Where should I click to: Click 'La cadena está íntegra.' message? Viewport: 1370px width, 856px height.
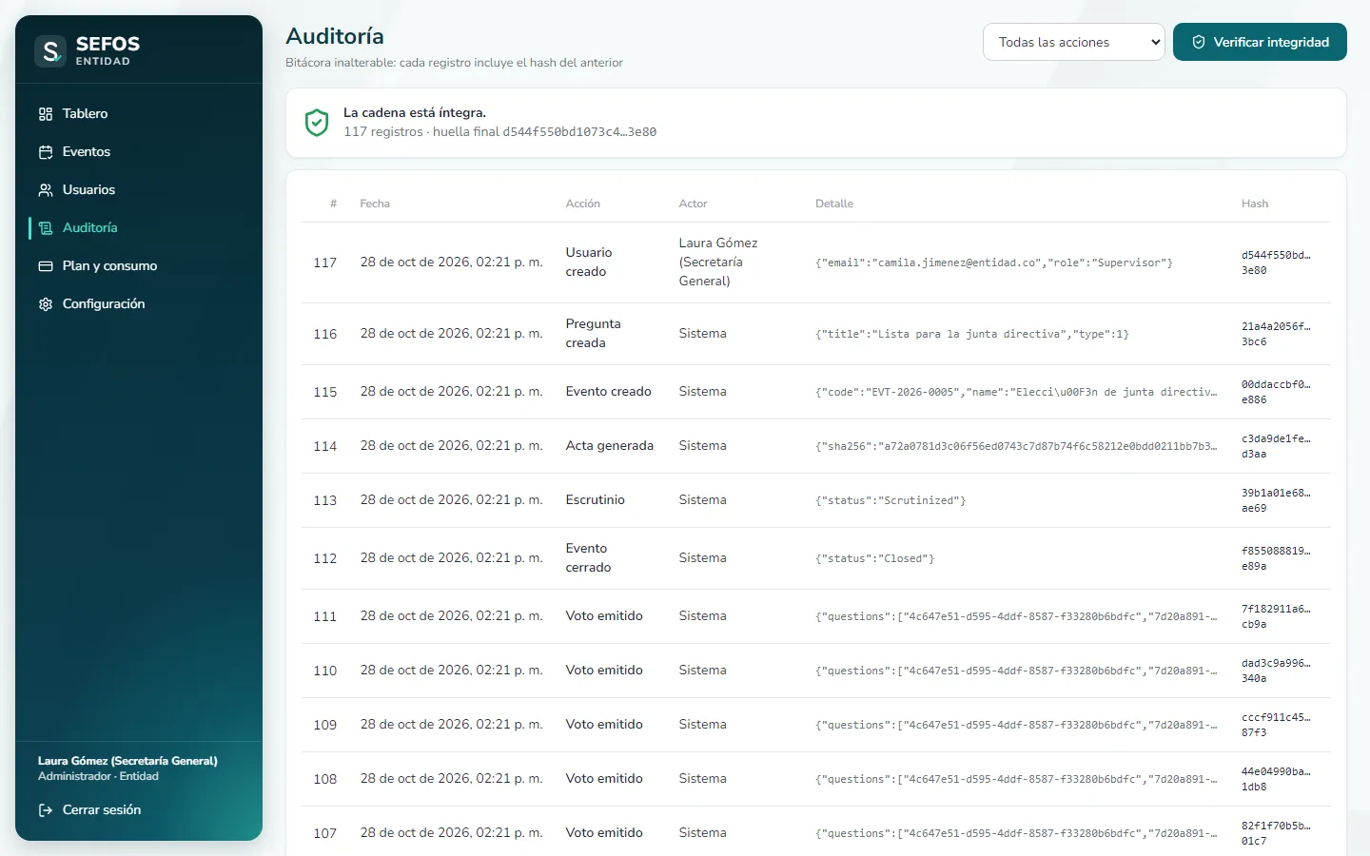(415, 112)
